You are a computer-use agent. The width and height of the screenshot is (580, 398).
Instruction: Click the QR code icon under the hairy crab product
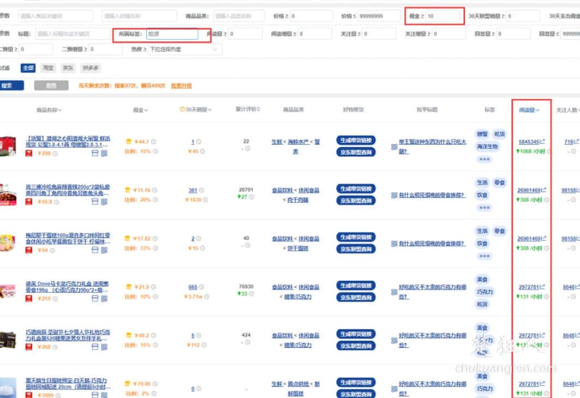[x=105, y=153]
